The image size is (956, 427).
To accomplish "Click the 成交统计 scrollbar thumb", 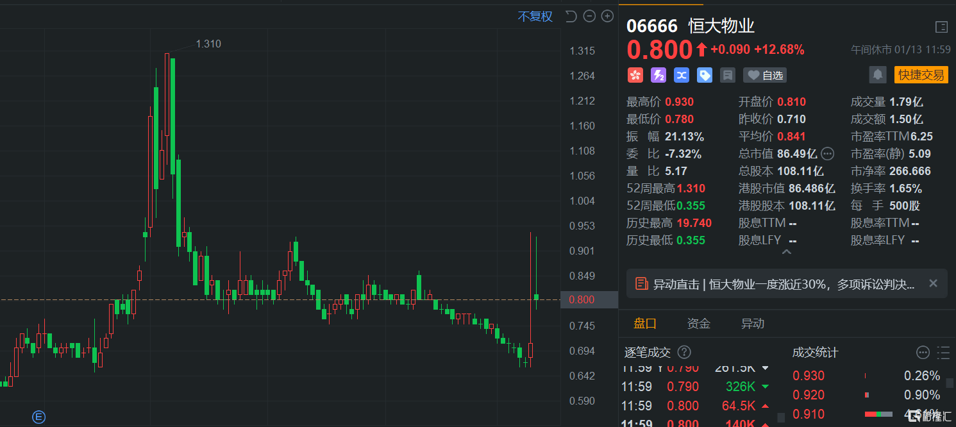I will [950, 382].
